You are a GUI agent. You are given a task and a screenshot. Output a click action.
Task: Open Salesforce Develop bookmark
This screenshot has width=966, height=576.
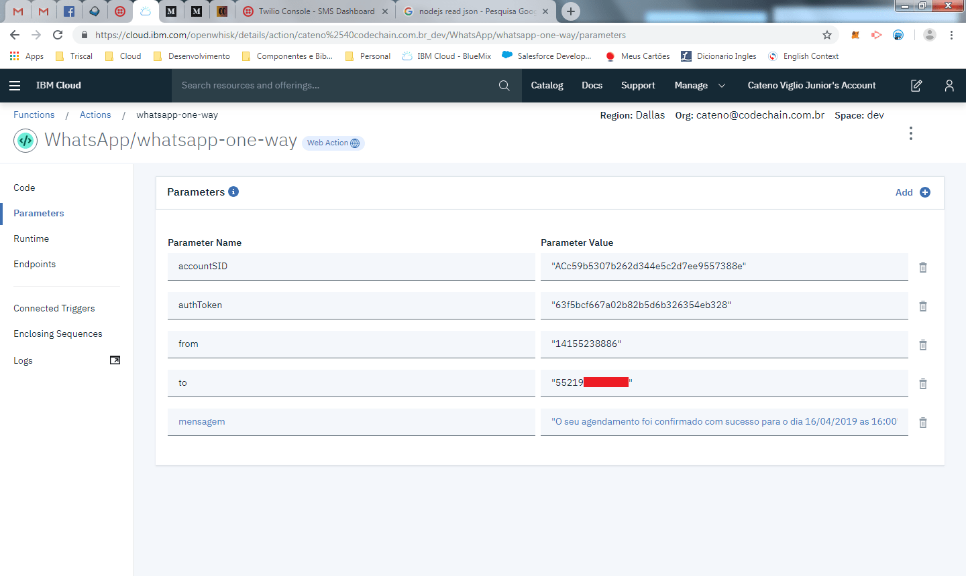click(x=547, y=56)
